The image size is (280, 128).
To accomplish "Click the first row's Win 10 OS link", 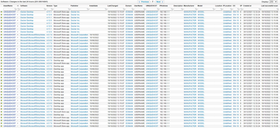I will coord(236,12).
